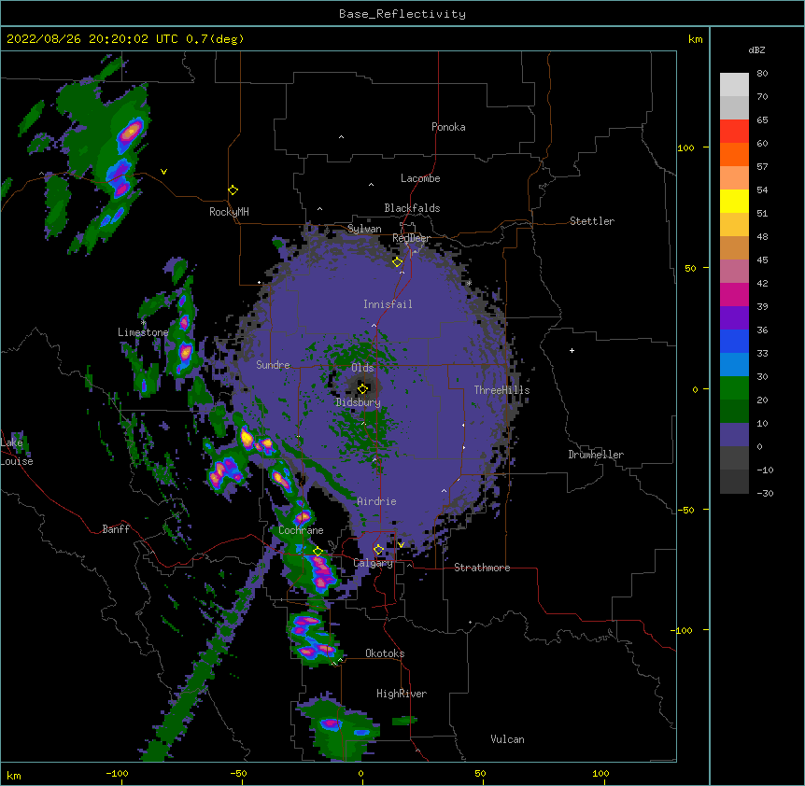
Task: Click the radar site diamond between Olds and Didsbury
Action: point(362,388)
